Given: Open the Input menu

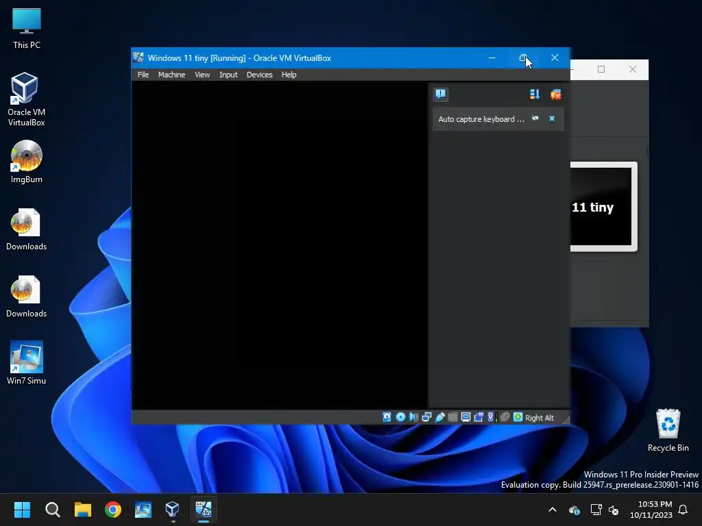Looking at the screenshot, I should 228,75.
